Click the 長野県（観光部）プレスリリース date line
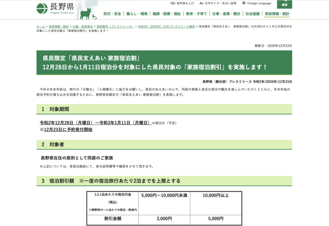This screenshot has height=226, width=329. (247, 82)
